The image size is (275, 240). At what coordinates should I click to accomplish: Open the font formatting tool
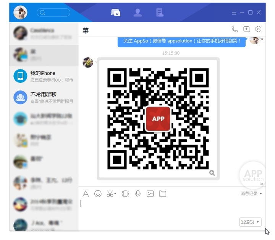coord(86,194)
